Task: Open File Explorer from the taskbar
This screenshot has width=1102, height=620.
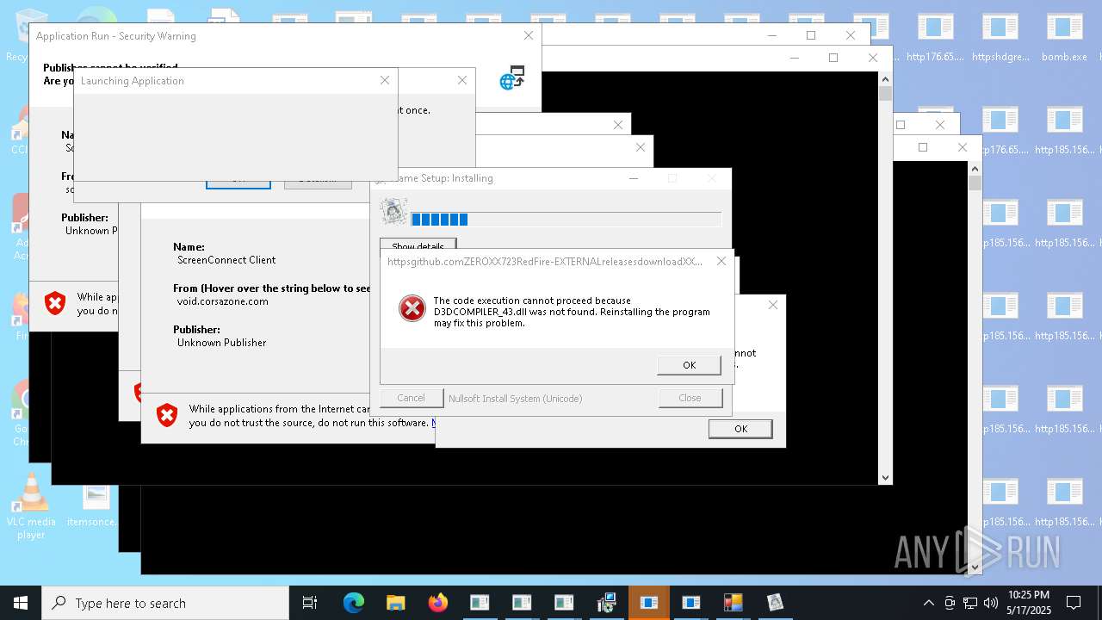Action: 395,603
